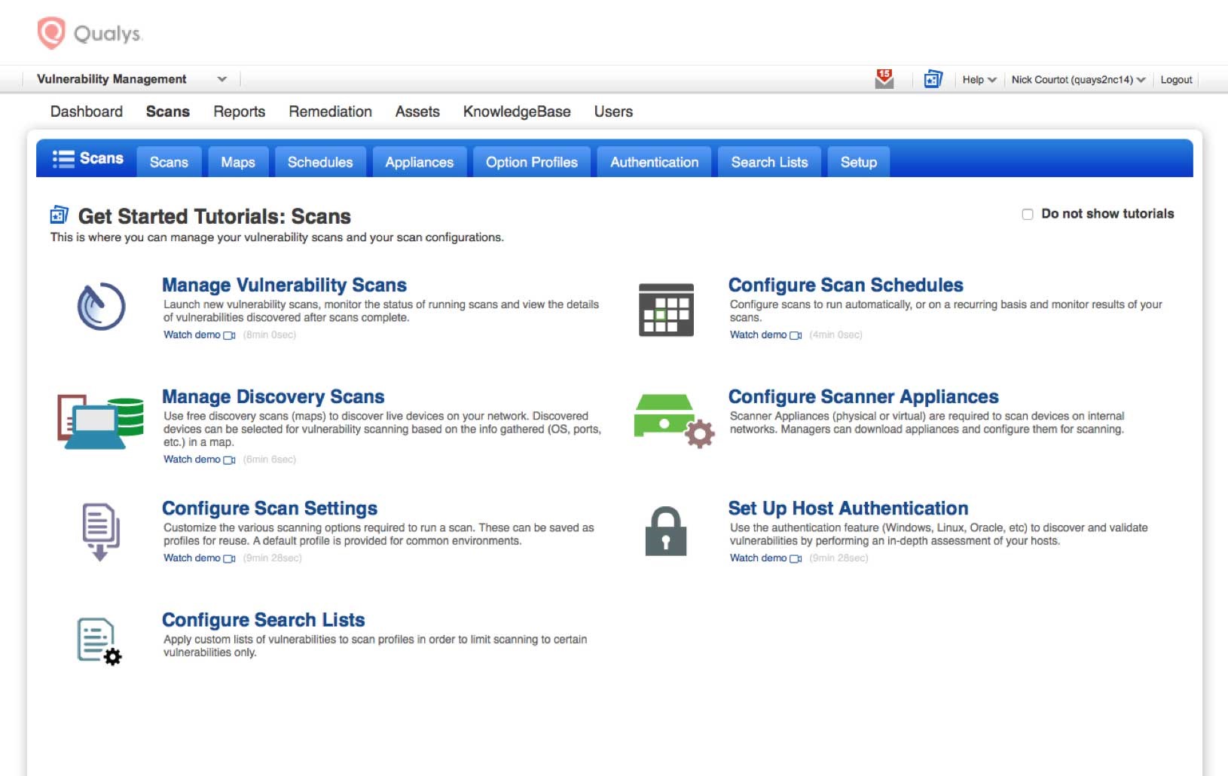Viewport: 1228px width, 776px height.
Task: Click the Configure Scan Schedules calendar icon
Action: pyautogui.click(x=666, y=310)
